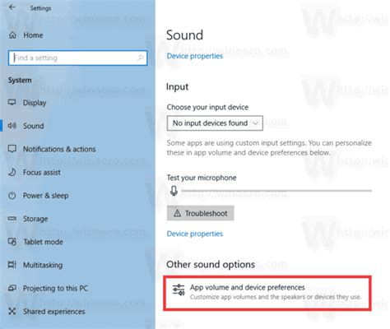Click the search magnifier icon
The height and width of the screenshot is (329, 390).
click(x=141, y=58)
